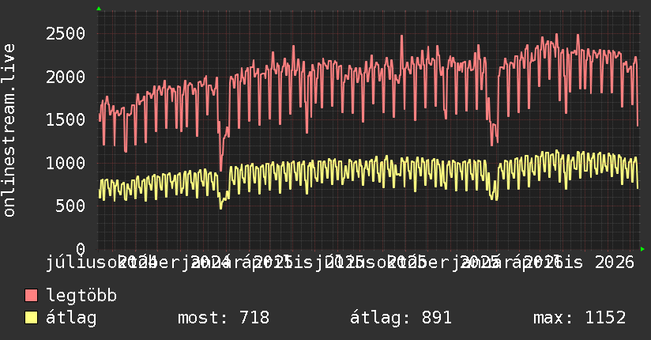Image resolution: width=651 pixels, height=340 pixels.
Task: Click the yellow átlag legend swatch
Action: click(x=31, y=318)
